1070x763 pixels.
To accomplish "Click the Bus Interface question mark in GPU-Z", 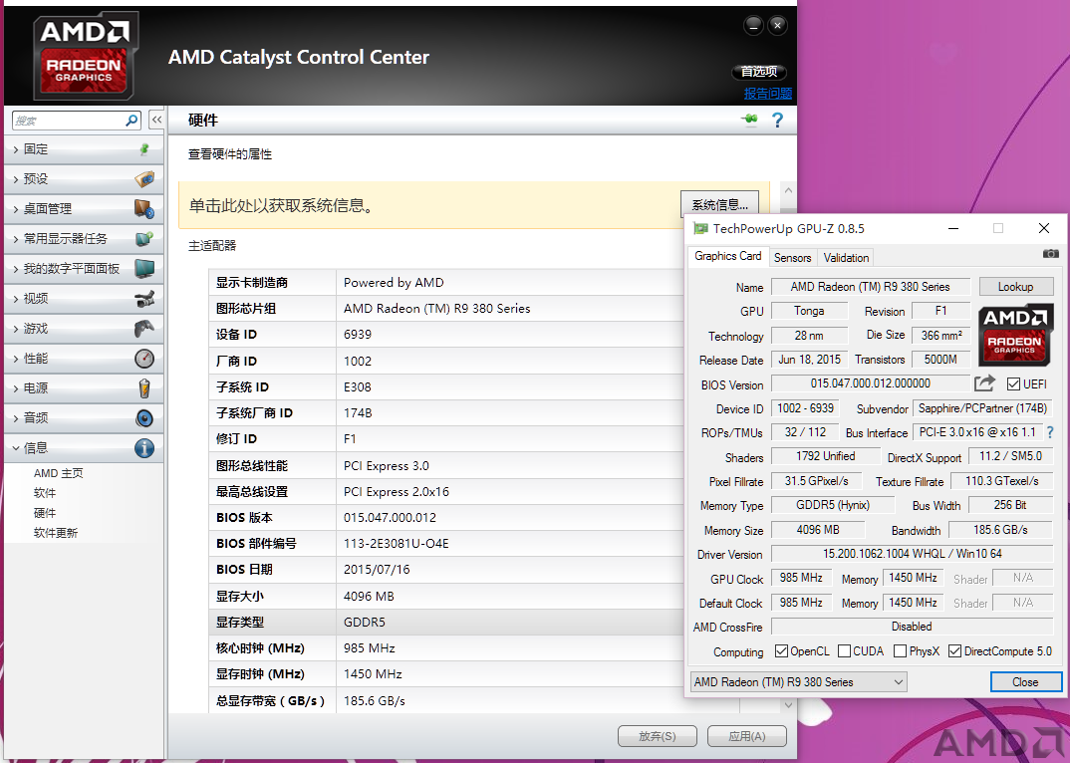I will click(1050, 432).
